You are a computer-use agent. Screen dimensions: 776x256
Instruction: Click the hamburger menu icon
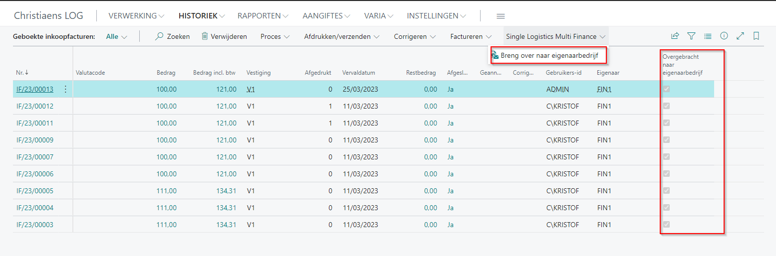[x=501, y=16]
